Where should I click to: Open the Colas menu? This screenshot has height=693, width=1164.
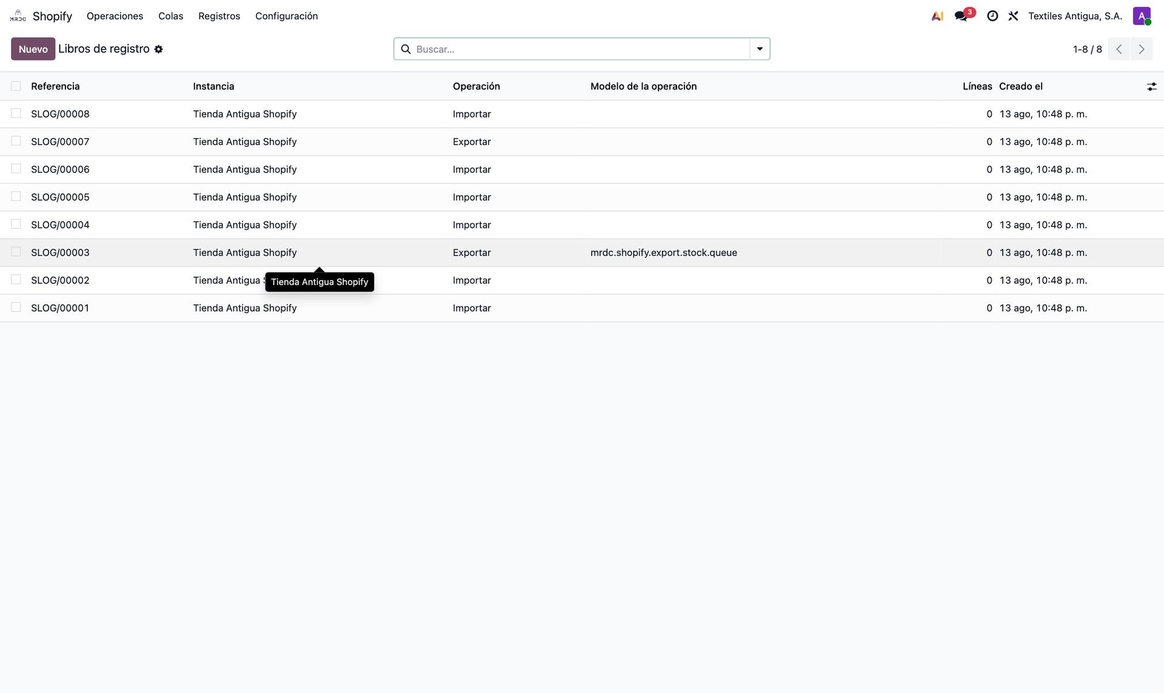(170, 16)
